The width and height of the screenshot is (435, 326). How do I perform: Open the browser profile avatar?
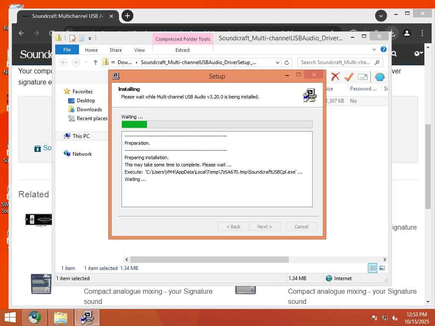(x=407, y=33)
